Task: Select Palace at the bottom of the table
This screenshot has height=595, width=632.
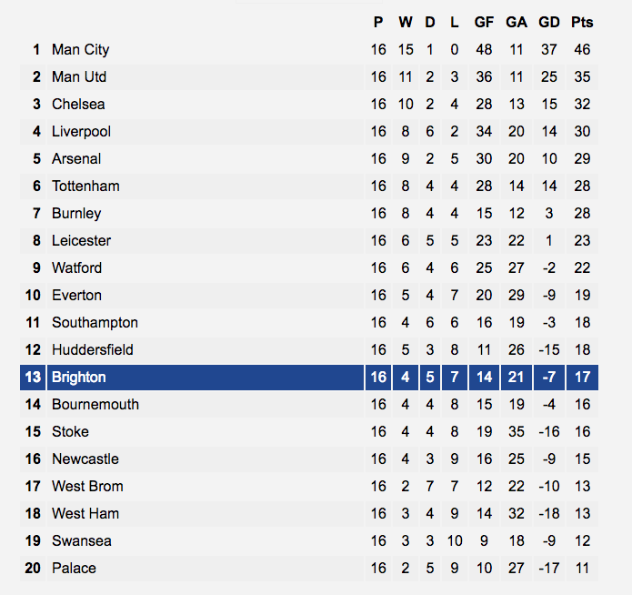Action: [x=74, y=568]
